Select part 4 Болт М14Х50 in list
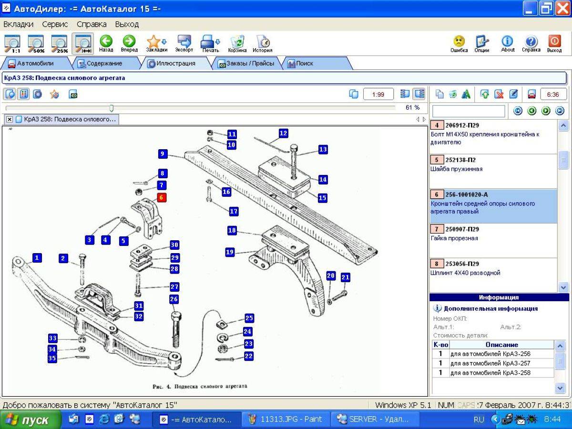This screenshot has width=572, height=429. 493,137
